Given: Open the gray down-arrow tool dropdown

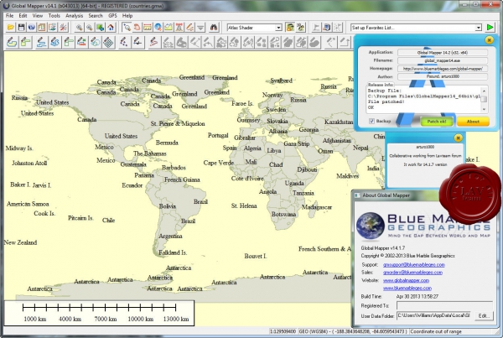Looking at the screenshot, I should tap(200, 28).
